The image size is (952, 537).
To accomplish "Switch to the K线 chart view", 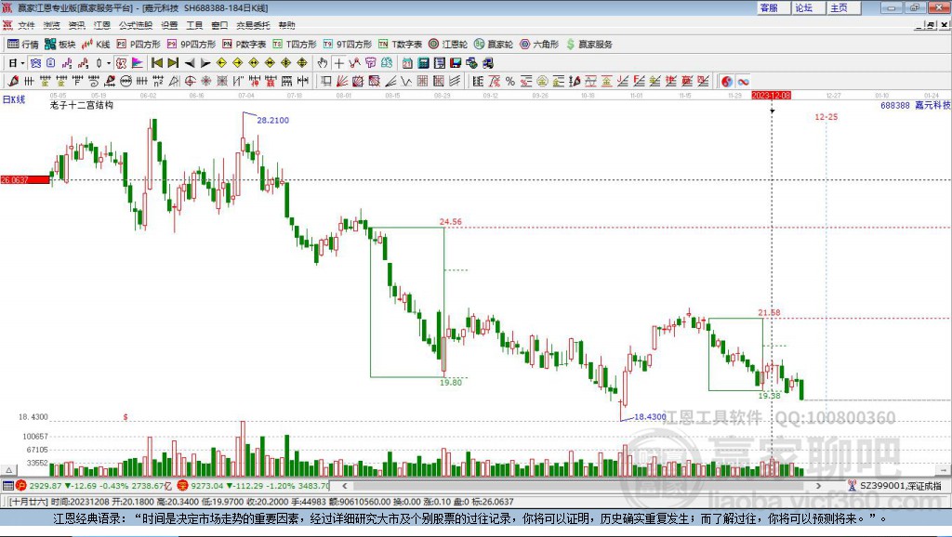I will pyautogui.click(x=96, y=45).
